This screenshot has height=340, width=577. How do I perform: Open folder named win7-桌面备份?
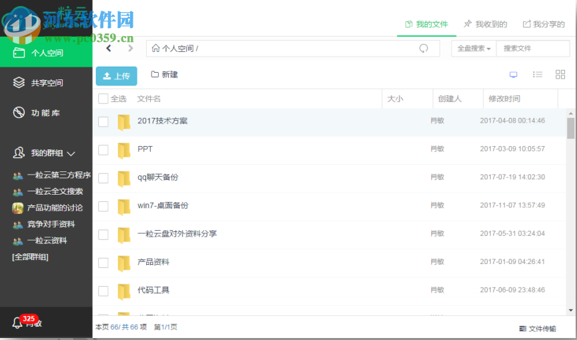[x=163, y=205]
